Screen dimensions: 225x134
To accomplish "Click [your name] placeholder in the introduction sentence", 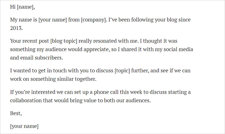I will 52,20.
